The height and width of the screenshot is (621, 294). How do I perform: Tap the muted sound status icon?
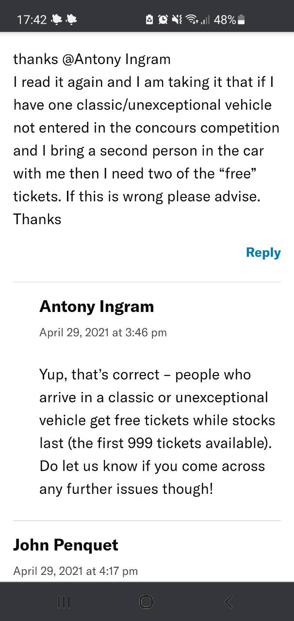(177, 20)
